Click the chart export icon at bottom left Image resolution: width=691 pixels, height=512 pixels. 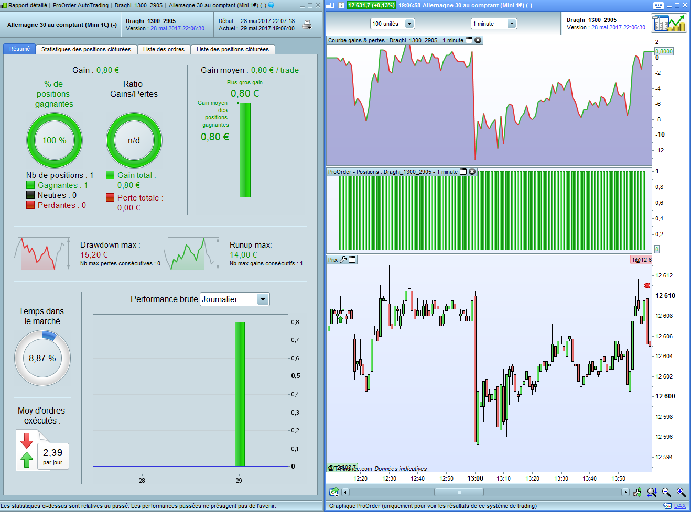[x=333, y=492]
